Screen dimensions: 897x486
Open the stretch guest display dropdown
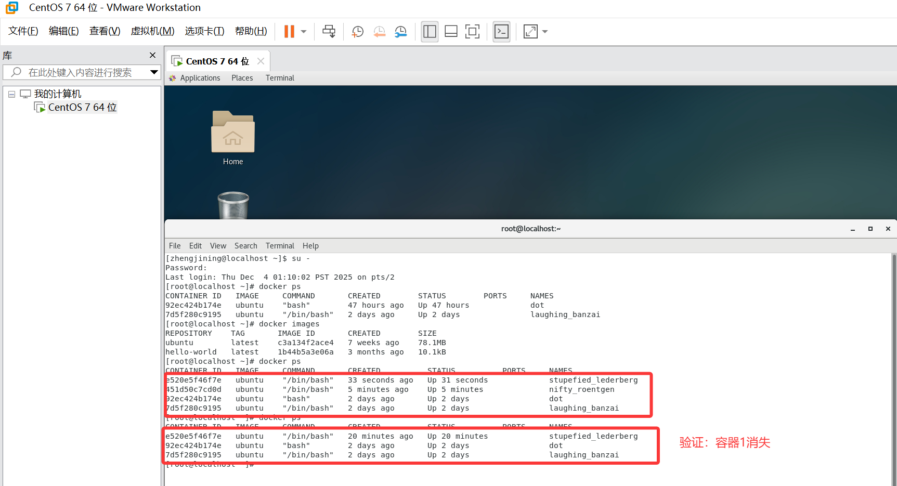[x=544, y=31]
